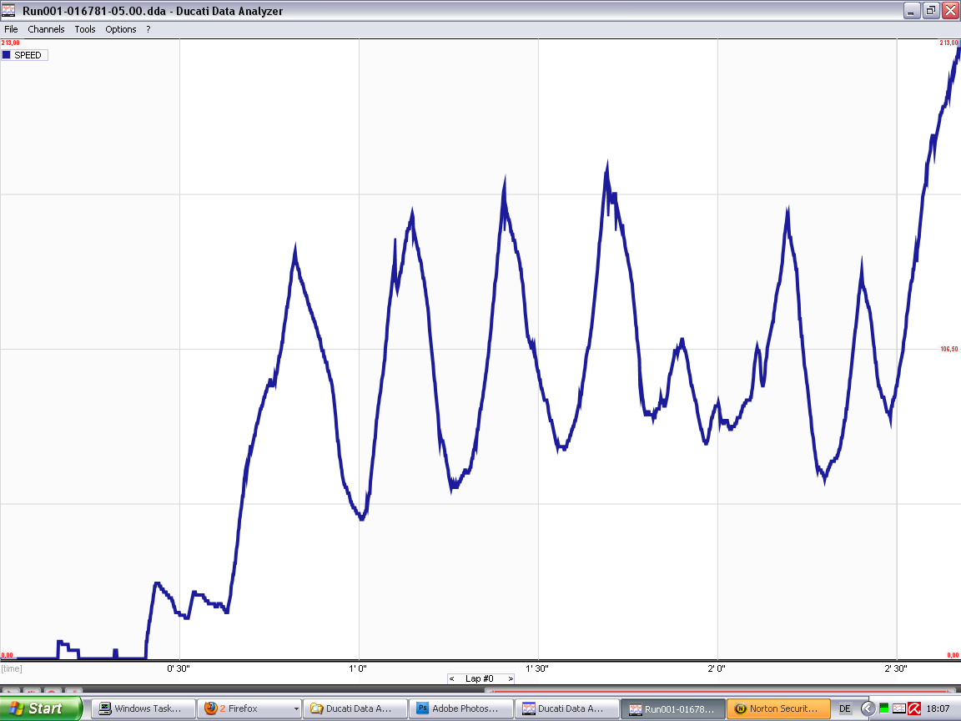The image size is (961, 721).
Task: Click the Lap #0 label
Action: (480, 678)
